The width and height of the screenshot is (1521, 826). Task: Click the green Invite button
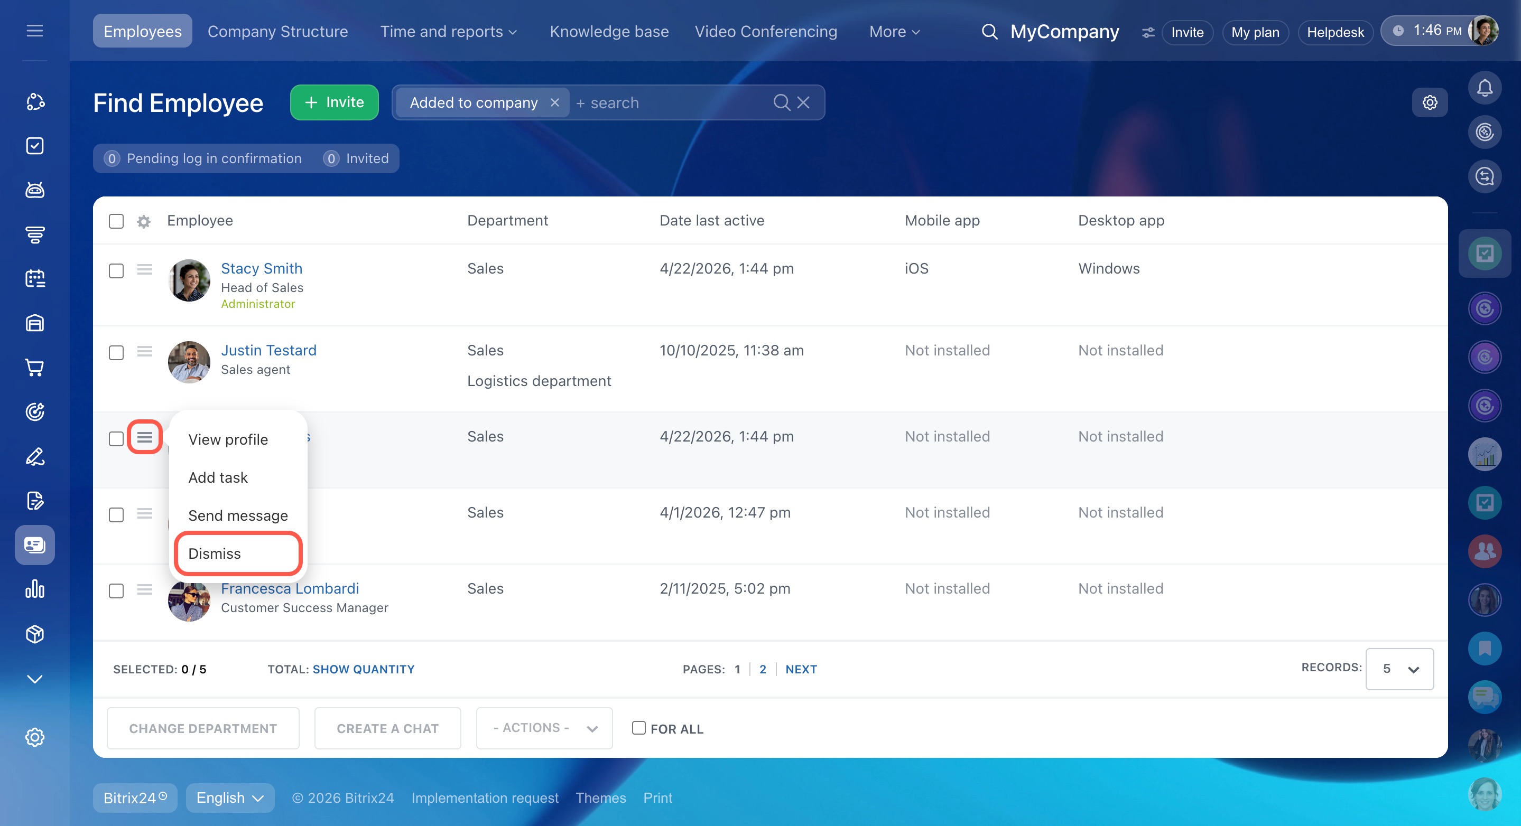pyautogui.click(x=334, y=102)
